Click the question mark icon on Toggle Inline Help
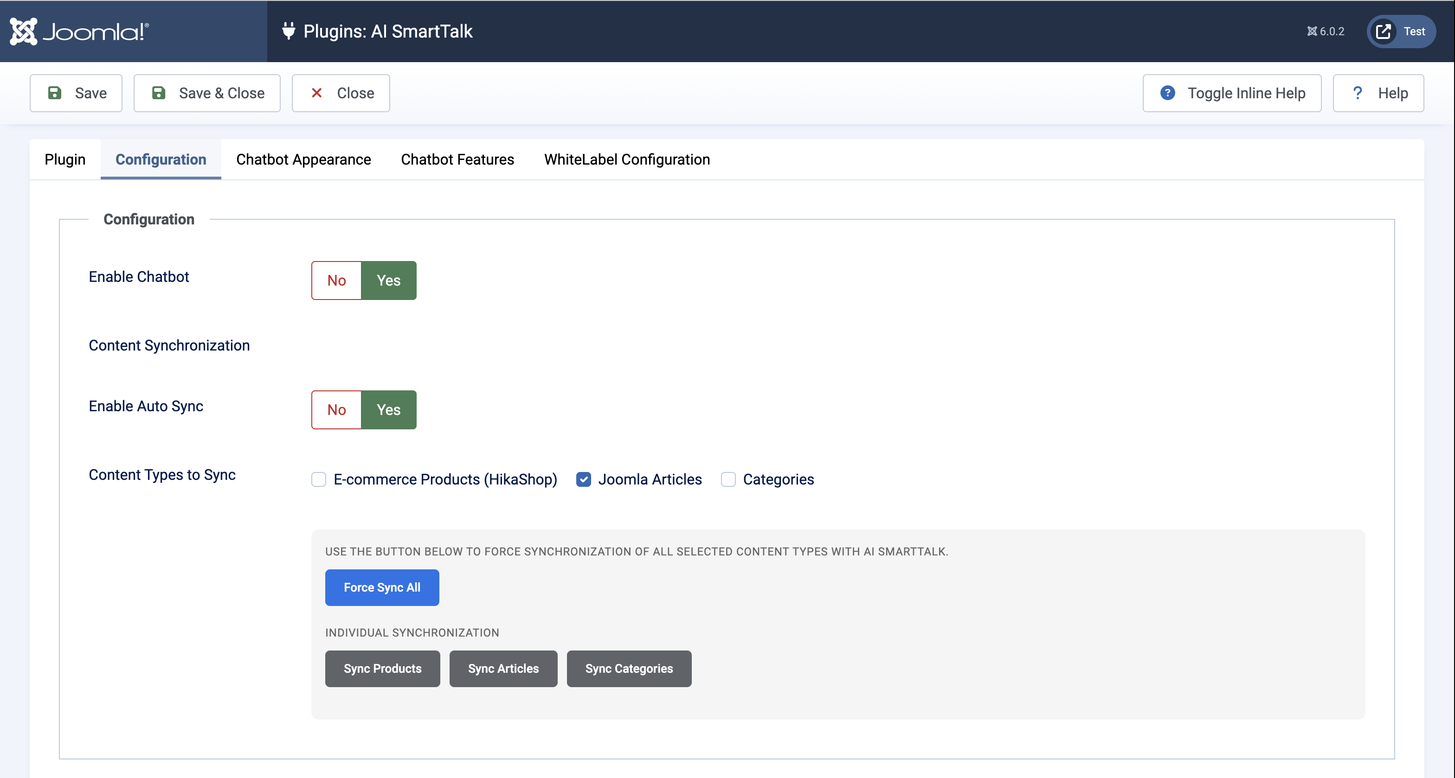The height and width of the screenshot is (778, 1455). 1167,93
